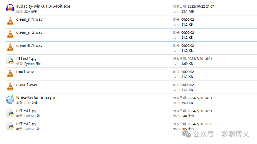Click the VLC cone icon for clean_nr2.wav
Image resolution: width=257 pixels, height=144 pixels.
(10, 34)
